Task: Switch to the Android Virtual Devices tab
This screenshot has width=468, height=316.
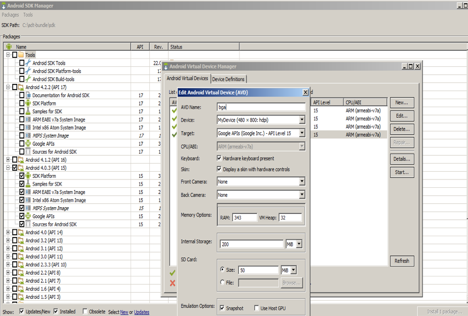Action: tap(187, 78)
